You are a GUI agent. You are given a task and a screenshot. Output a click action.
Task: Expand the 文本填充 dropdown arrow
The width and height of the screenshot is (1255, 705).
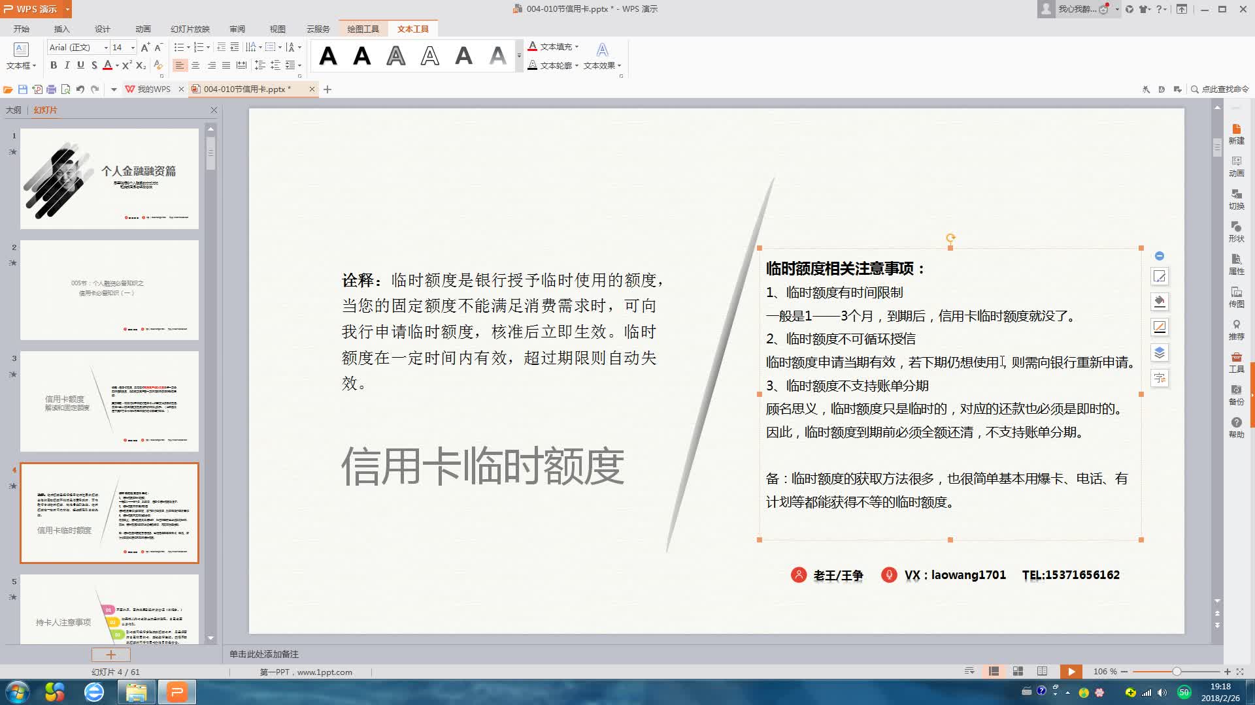tap(577, 47)
